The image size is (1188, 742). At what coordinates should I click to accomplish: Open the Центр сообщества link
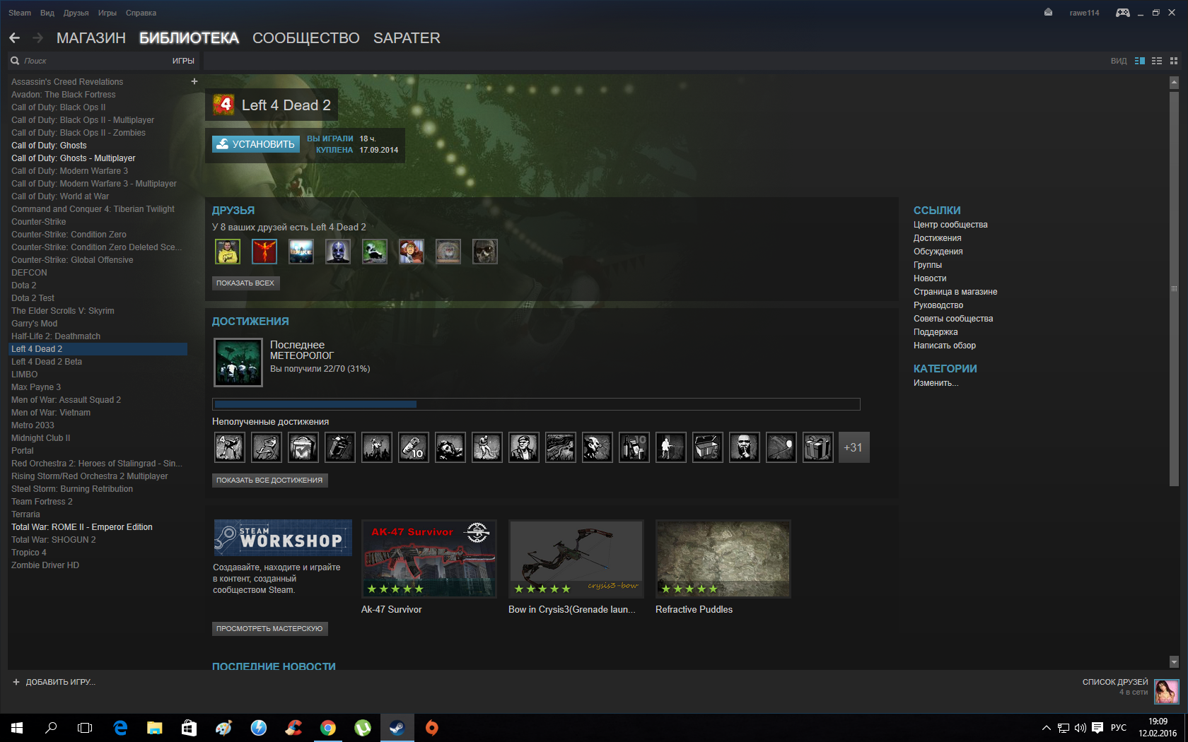pos(950,225)
